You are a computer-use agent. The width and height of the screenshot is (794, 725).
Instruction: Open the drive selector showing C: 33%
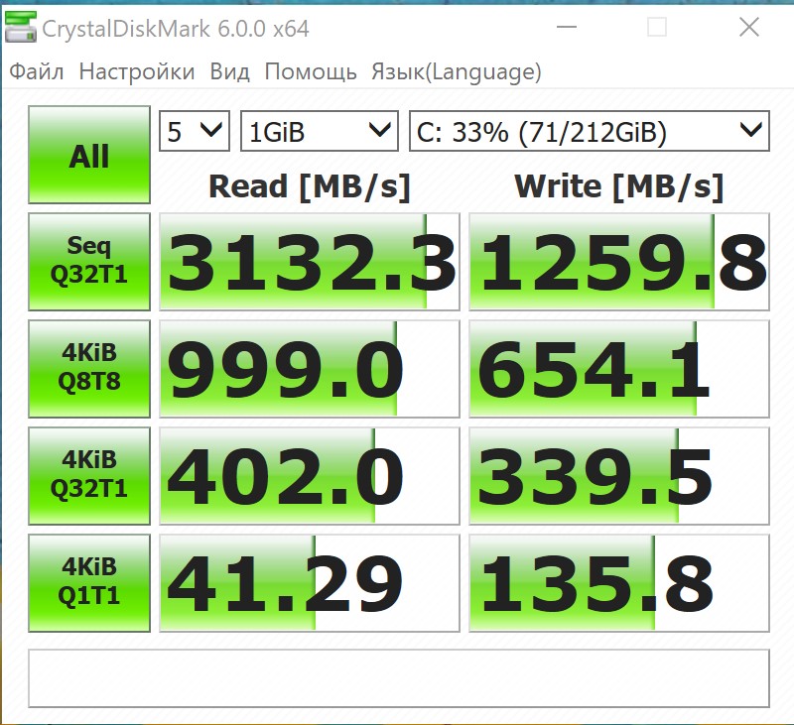point(590,131)
